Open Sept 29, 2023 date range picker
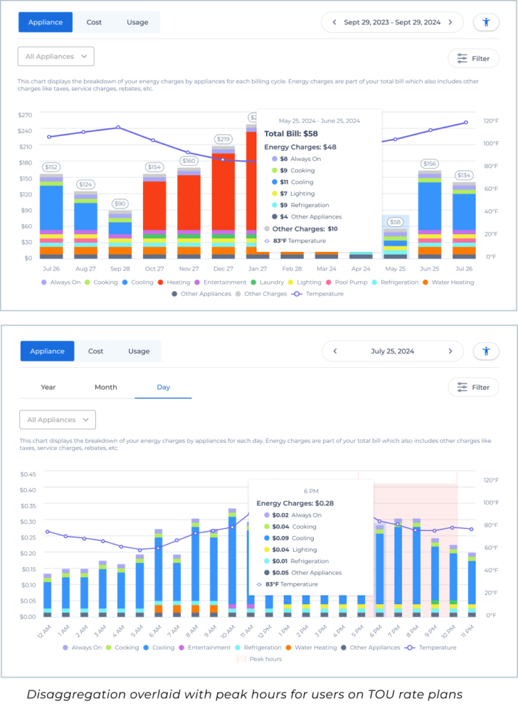The height and width of the screenshot is (711, 518). 392,22
